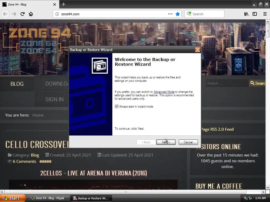Screen dimensions: 270x202
Task: Switch to Zone 94 - Blog - Mypal taskbar item
Action: 48,198
